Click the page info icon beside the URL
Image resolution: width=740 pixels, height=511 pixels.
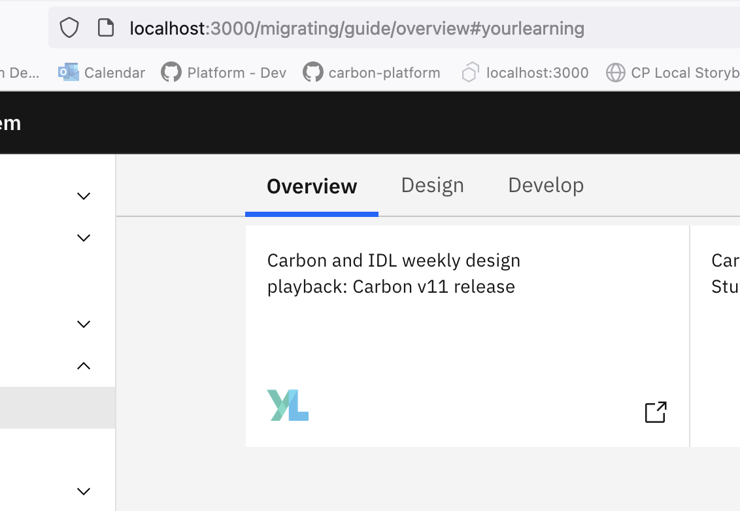(105, 27)
